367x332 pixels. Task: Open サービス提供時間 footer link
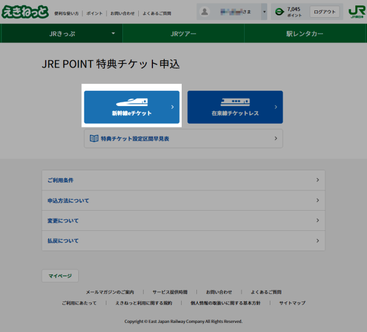tap(170, 292)
